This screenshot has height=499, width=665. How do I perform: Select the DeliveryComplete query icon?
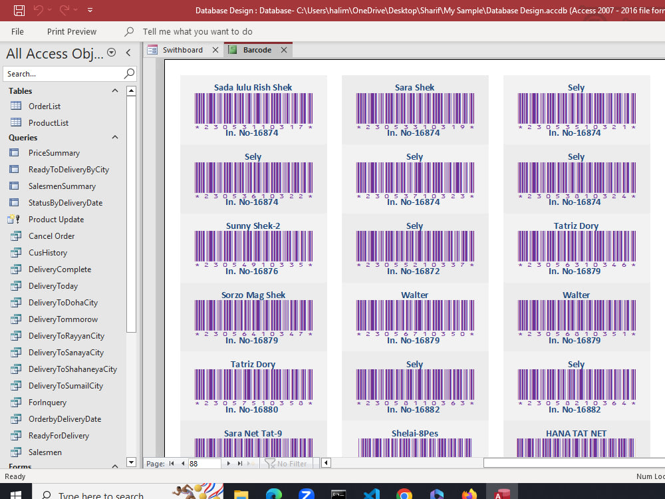16,269
